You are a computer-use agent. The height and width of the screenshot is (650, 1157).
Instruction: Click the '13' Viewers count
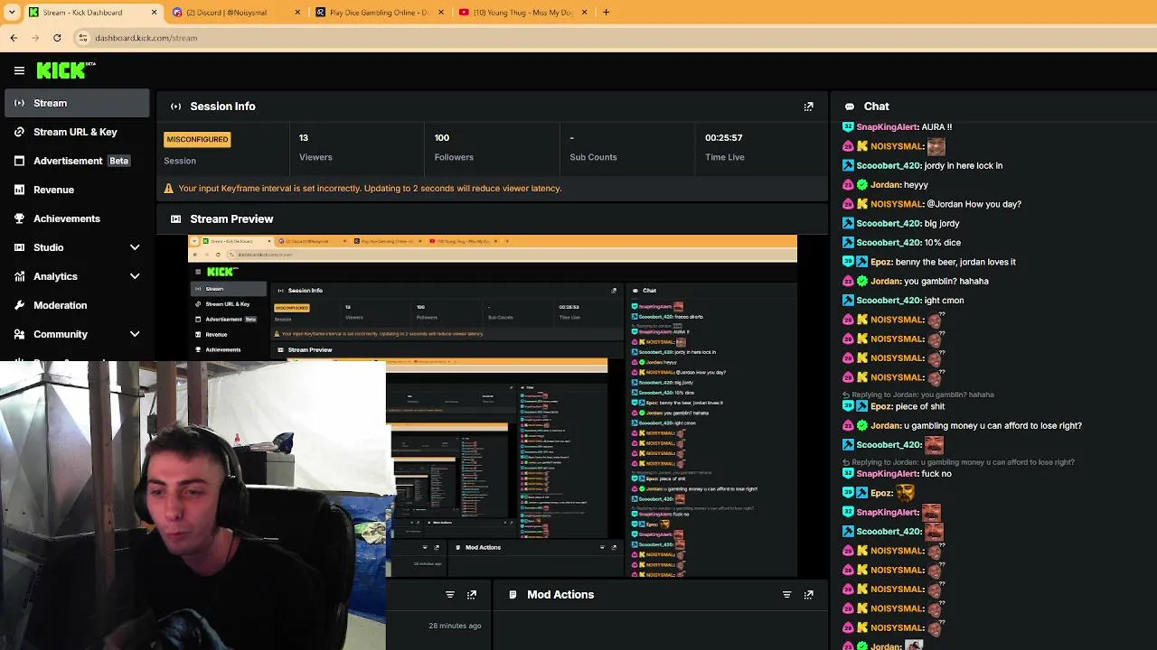(304, 138)
